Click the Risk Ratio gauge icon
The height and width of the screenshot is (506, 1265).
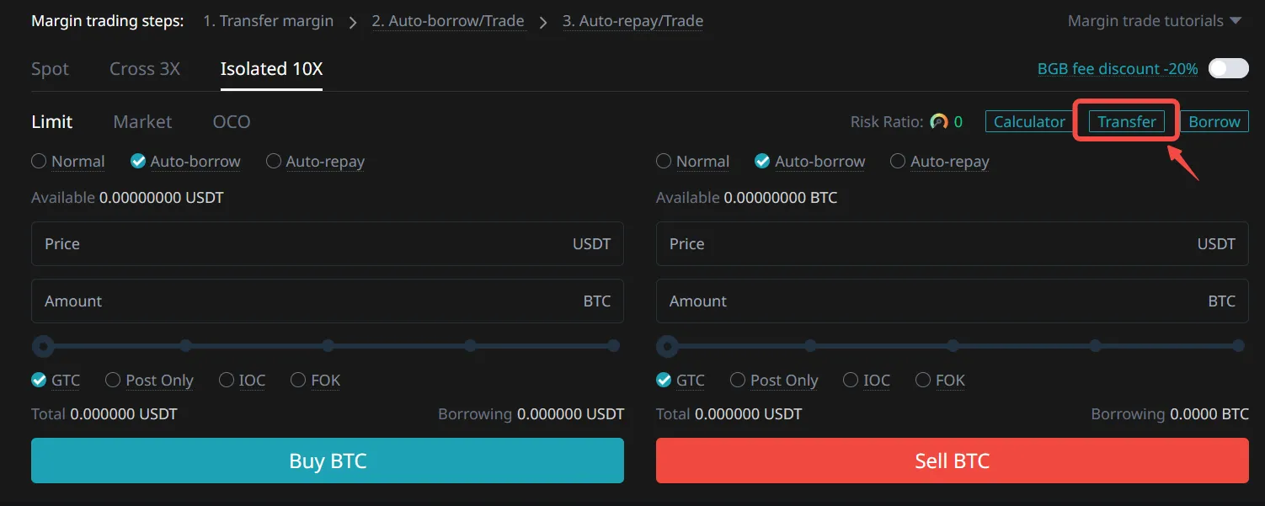click(x=939, y=122)
